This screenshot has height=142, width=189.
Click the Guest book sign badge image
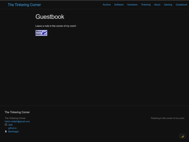coord(41,33)
